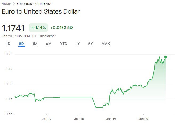Click the breadcrumb chevron arrow after HOME
This screenshot has width=177, height=125.
coord(14,4)
